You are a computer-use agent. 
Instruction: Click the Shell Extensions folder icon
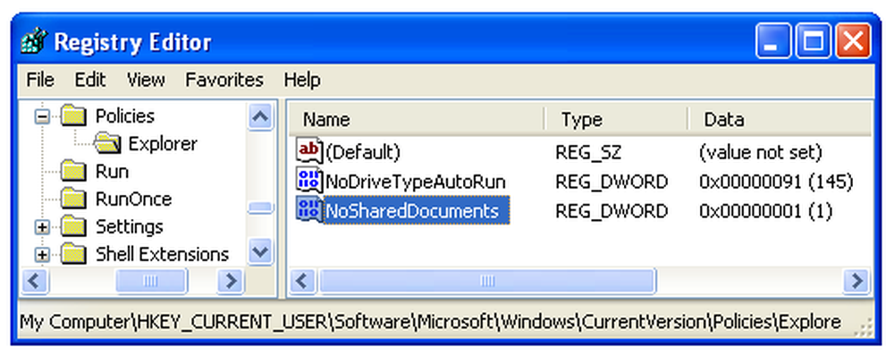pos(73,254)
